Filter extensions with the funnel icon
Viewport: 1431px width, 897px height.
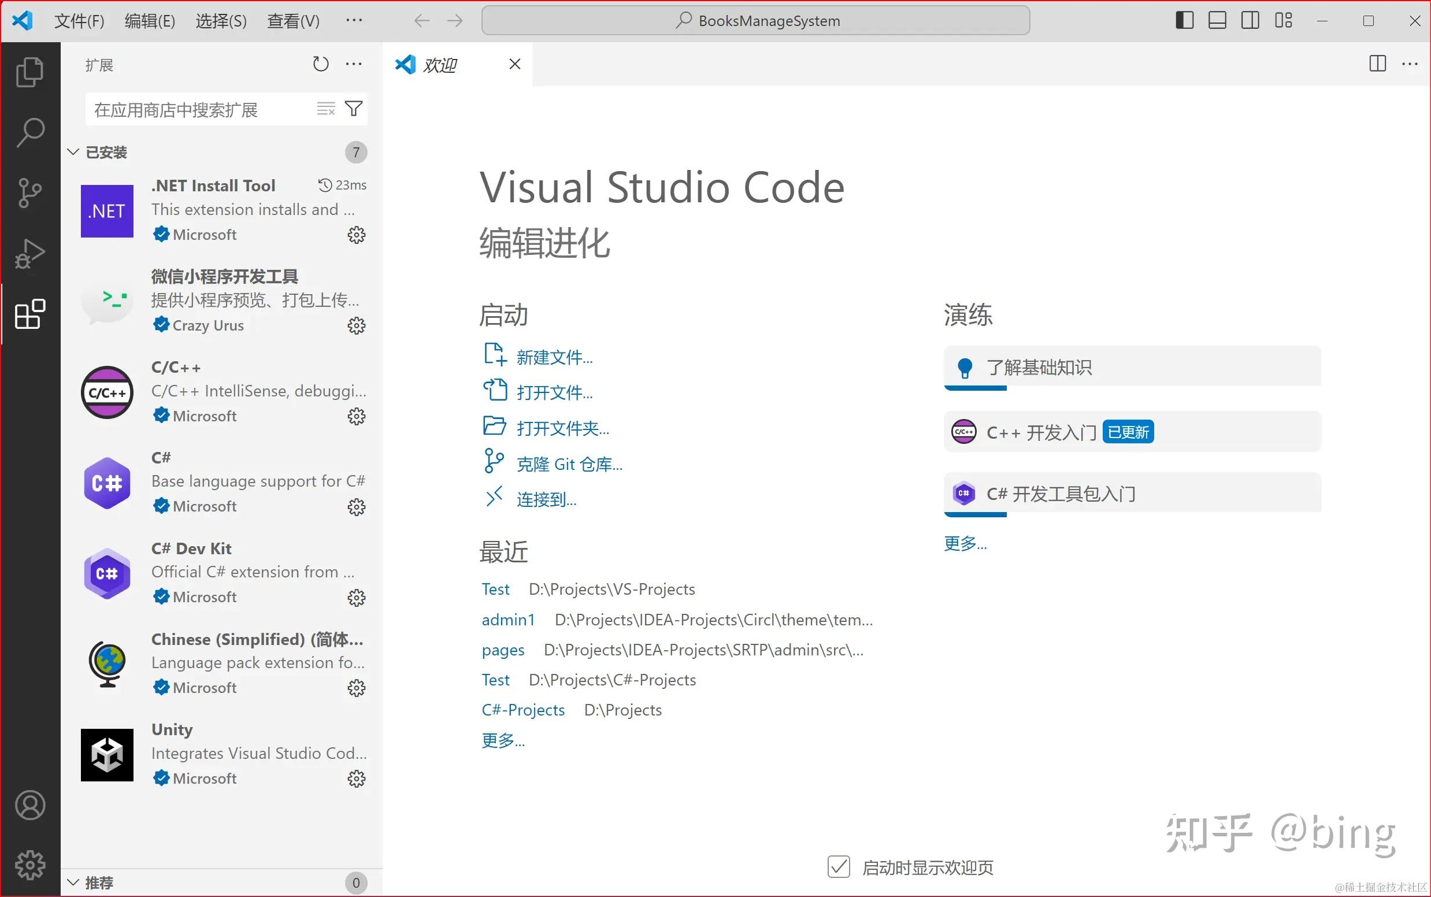point(354,109)
